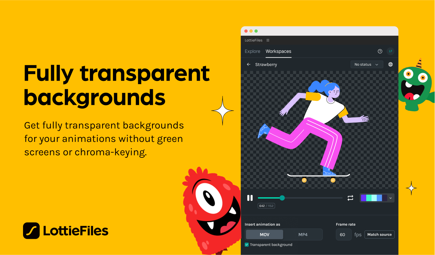The height and width of the screenshot is (255, 435).
Task: Open the No status dropdown
Action: pos(367,64)
